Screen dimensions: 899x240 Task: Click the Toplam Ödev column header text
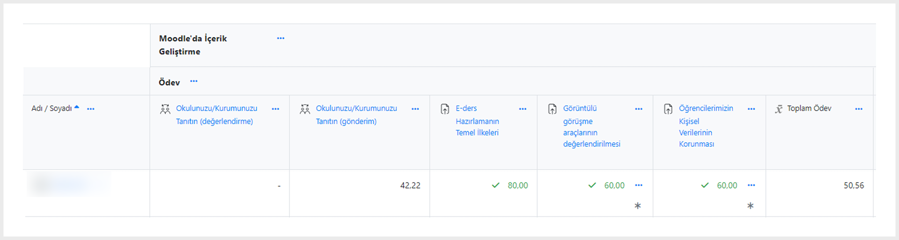[x=809, y=108]
